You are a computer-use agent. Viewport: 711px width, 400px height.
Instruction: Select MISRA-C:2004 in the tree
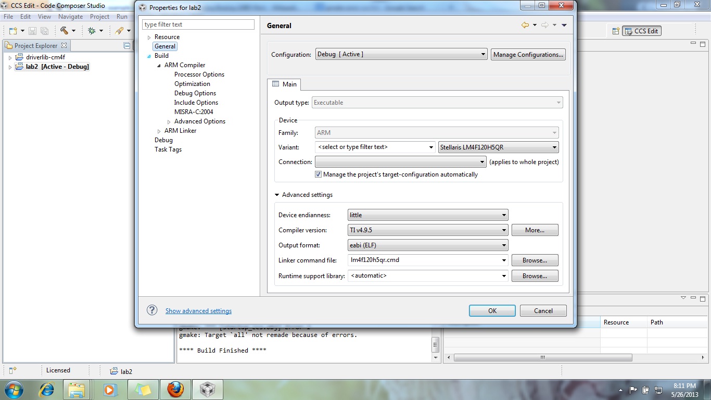coord(194,112)
